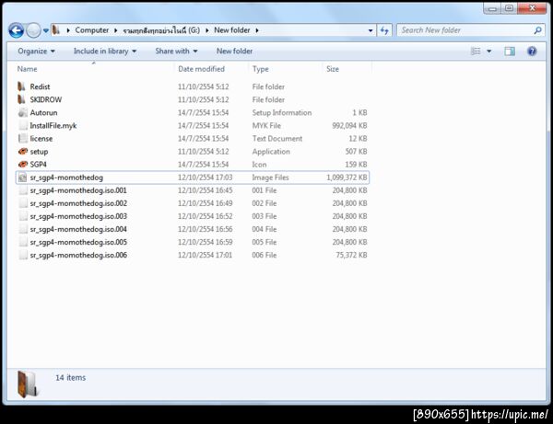Viewport: 553px width, 424px height.
Task: Change view using the view icon
Action: (476, 52)
